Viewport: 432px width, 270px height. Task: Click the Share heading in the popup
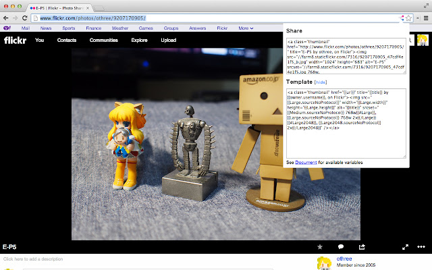click(x=294, y=31)
